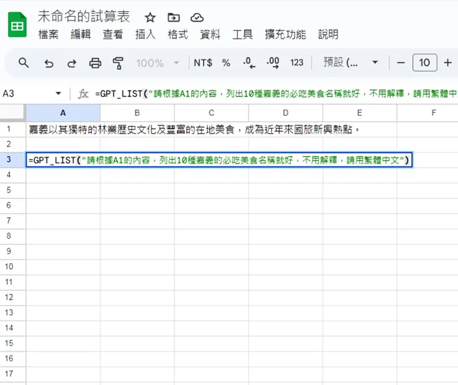Viewport: 458px width, 385px height.
Task: Select column C header
Action: [211, 113]
